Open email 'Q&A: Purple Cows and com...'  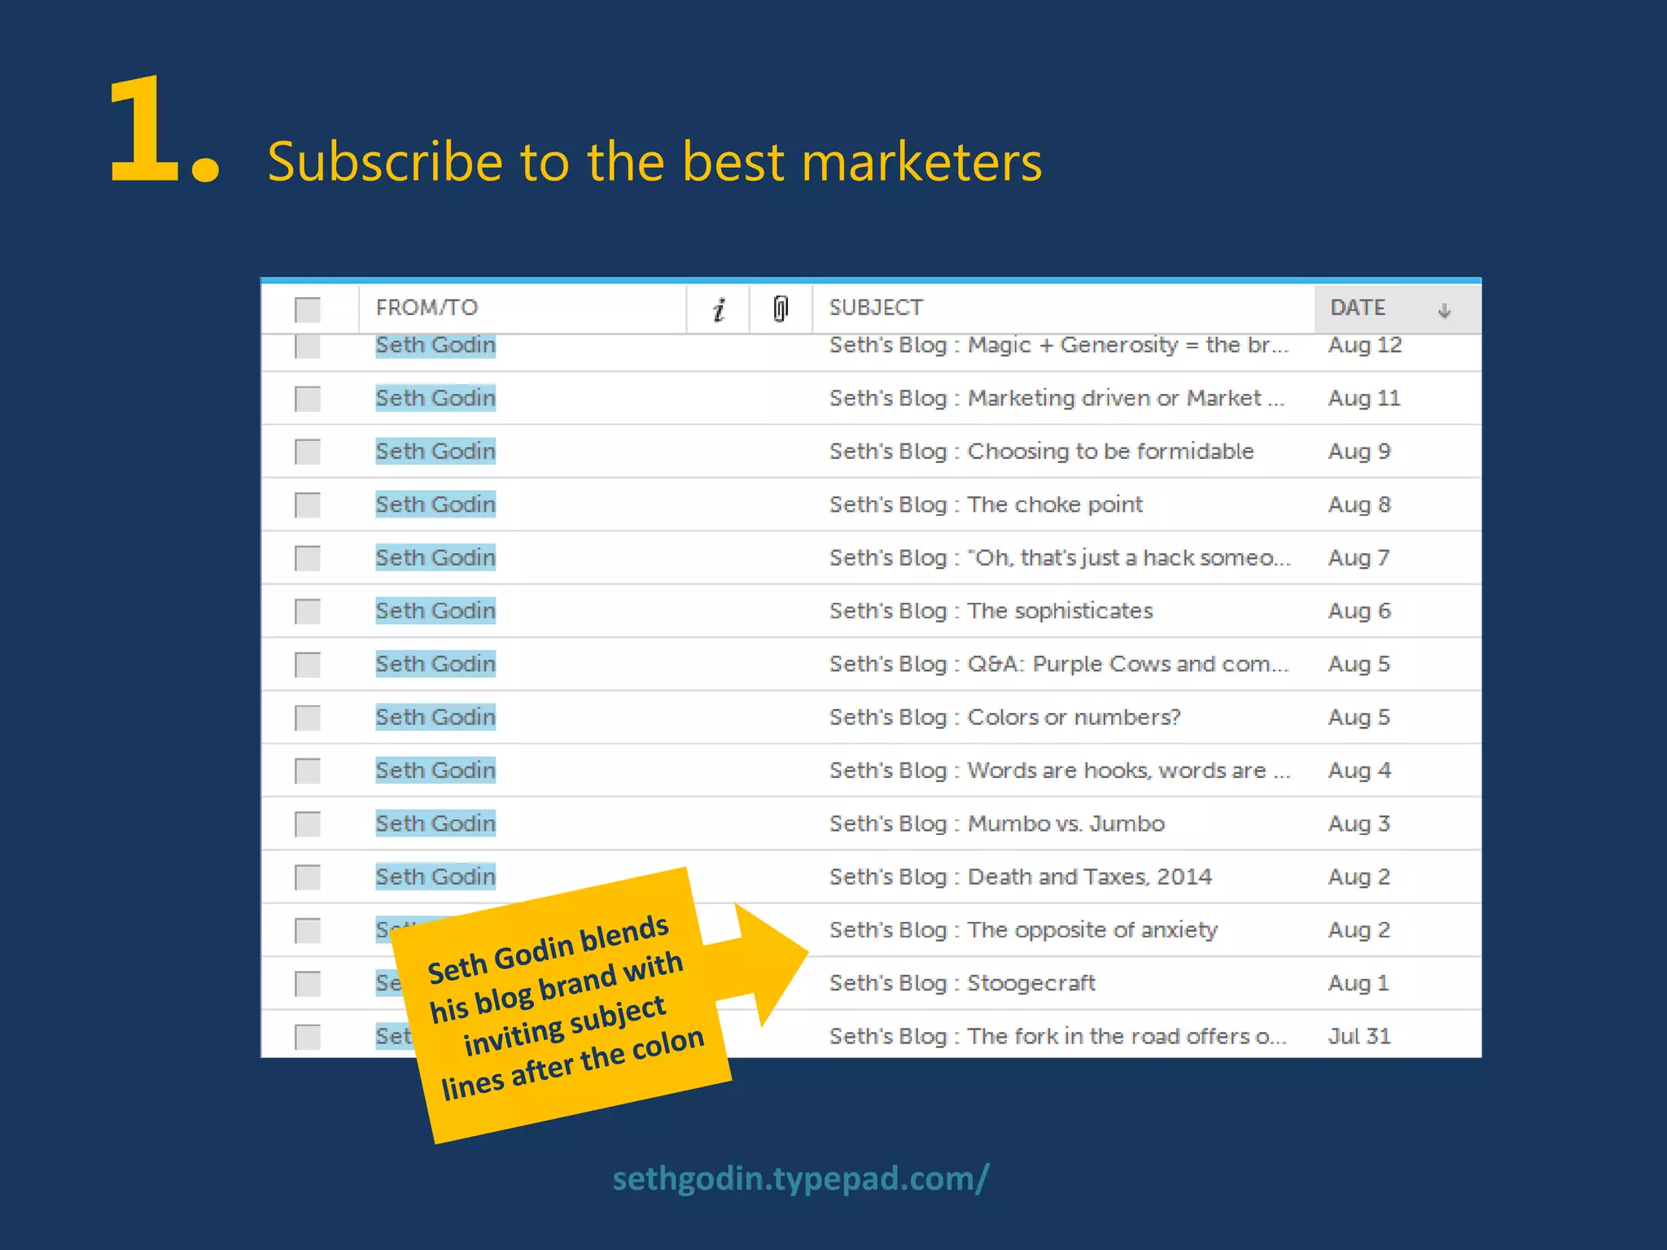tap(1059, 664)
